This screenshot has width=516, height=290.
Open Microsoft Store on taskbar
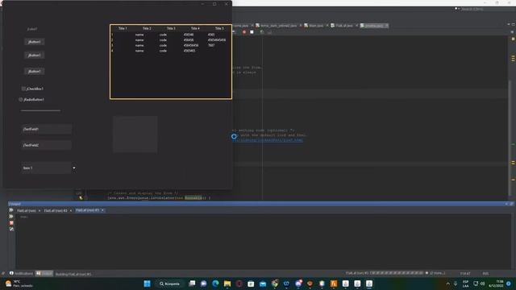pyautogui.click(x=251, y=284)
